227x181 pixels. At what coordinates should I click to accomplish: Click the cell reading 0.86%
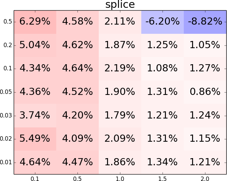click(205, 92)
